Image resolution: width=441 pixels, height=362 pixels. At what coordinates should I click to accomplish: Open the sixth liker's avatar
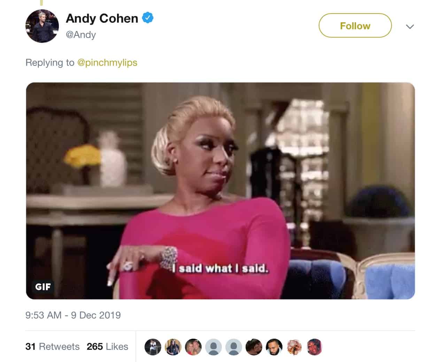click(254, 347)
